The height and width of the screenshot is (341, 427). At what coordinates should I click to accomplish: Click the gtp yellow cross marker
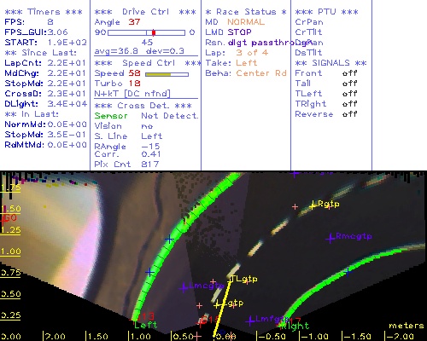pos(217,305)
